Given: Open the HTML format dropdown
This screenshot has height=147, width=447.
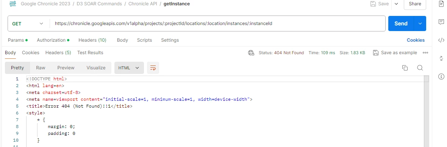Looking at the screenshot, I should pyautogui.click(x=129, y=68).
